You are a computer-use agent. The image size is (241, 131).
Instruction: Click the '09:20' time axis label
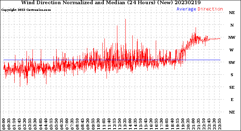tap(88, 124)
